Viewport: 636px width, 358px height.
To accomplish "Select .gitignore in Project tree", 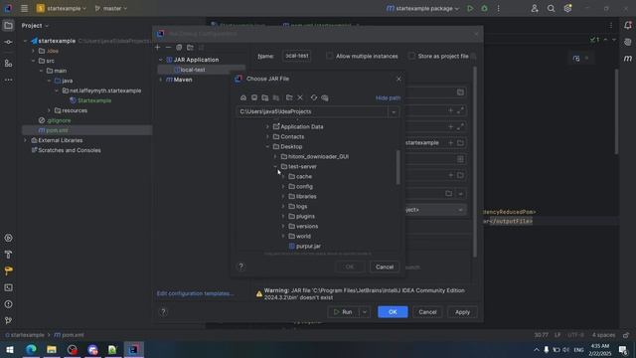I will point(59,120).
